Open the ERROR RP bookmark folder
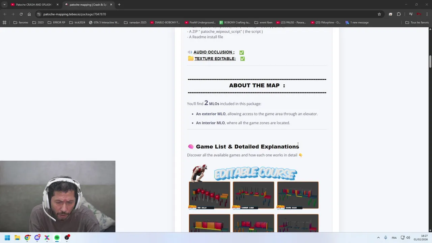432x243 pixels. point(56,23)
